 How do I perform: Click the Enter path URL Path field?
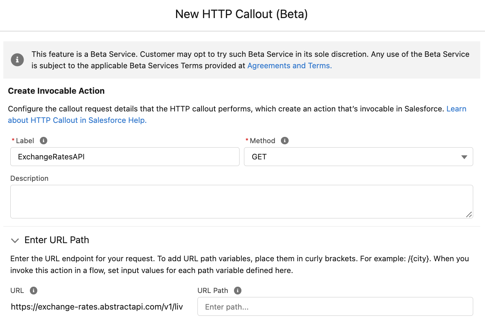(335, 306)
